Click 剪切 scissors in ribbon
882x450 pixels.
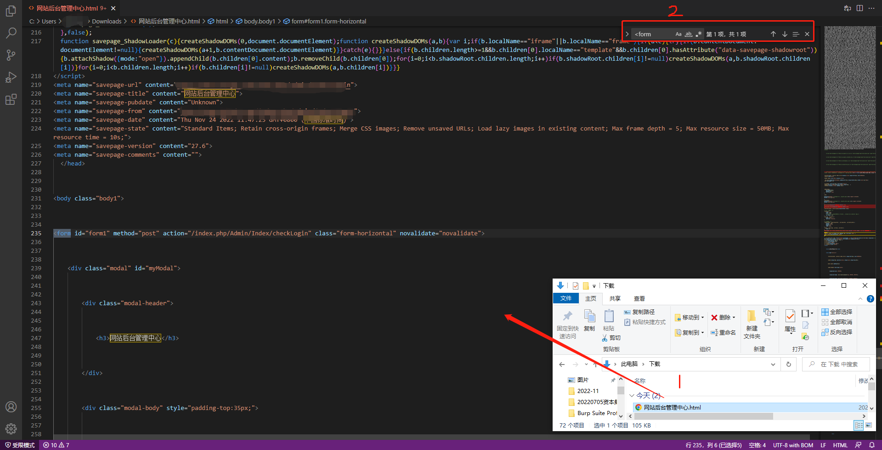(x=611, y=338)
